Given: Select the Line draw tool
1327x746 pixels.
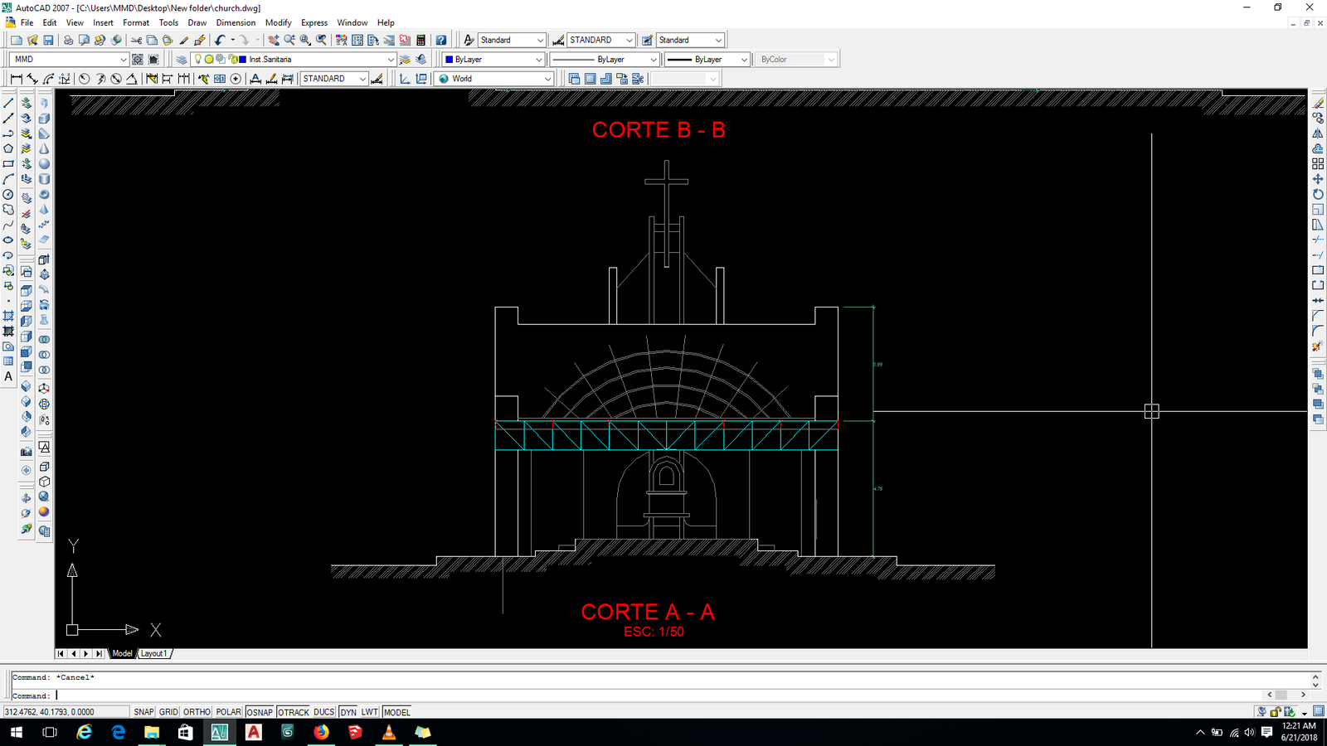Looking at the screenshot, I should point(8,104).
